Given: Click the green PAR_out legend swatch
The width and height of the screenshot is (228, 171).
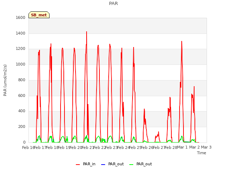Looking at the screenshot, I should (131, 165).
